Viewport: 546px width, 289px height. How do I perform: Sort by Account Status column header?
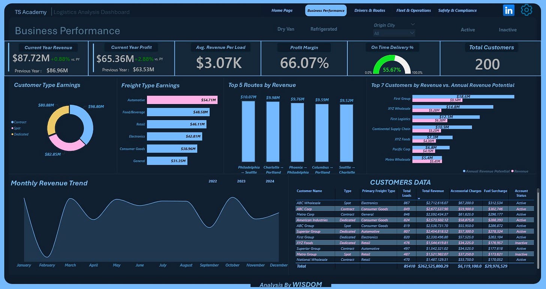point(521,193)
